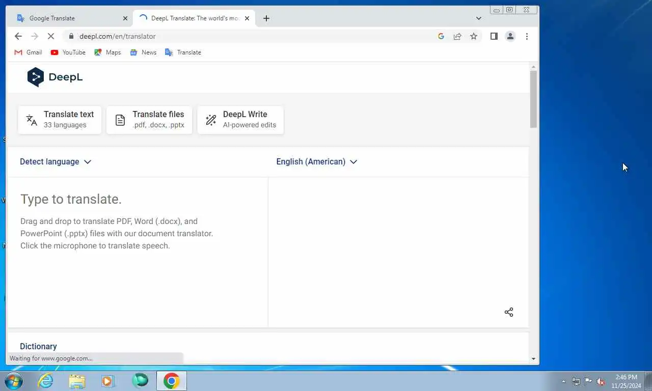Open the Translate bookmark
The width and height of the screenshot is (652, 391).
click(x=183, y=52)
